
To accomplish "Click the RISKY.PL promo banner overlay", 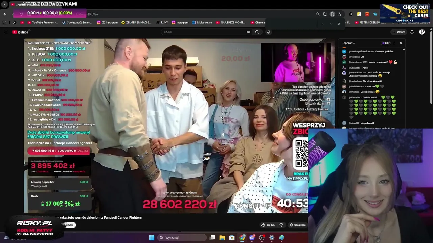I will click(34, 228).
